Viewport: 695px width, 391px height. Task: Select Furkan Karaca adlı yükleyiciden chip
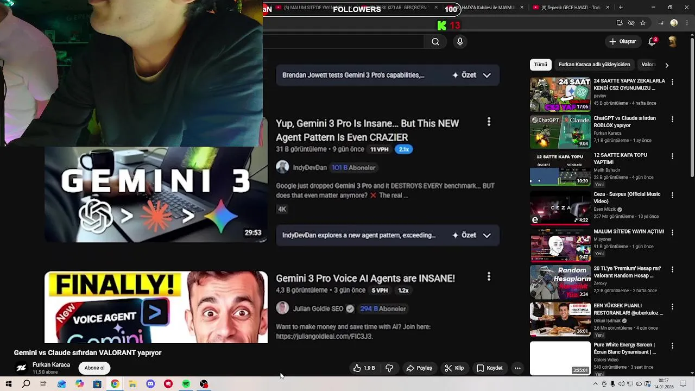(594, 65)
